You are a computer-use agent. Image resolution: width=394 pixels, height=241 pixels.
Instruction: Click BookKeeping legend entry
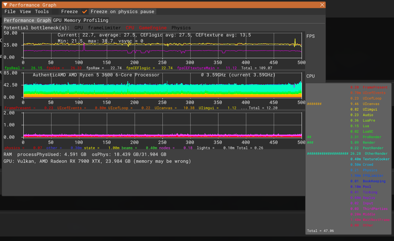point(368,181)
